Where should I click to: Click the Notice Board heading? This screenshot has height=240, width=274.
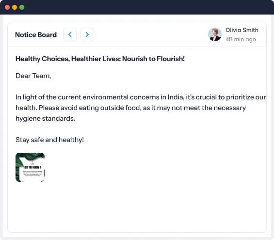(36, 35)
